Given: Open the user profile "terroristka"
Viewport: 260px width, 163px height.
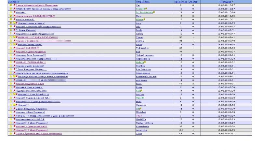Looking at the screenshot, I should click(141, 130).
